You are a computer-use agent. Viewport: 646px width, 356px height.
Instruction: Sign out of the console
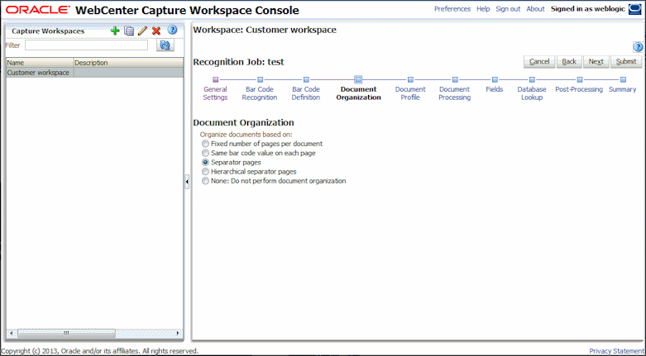tap(508, 9)
